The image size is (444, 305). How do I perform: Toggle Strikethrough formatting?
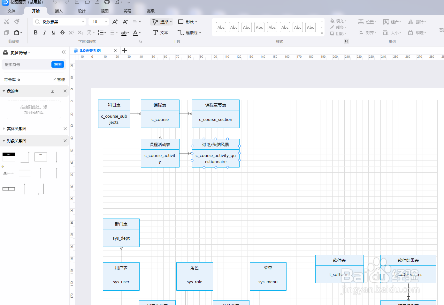[x=62, y=33]
